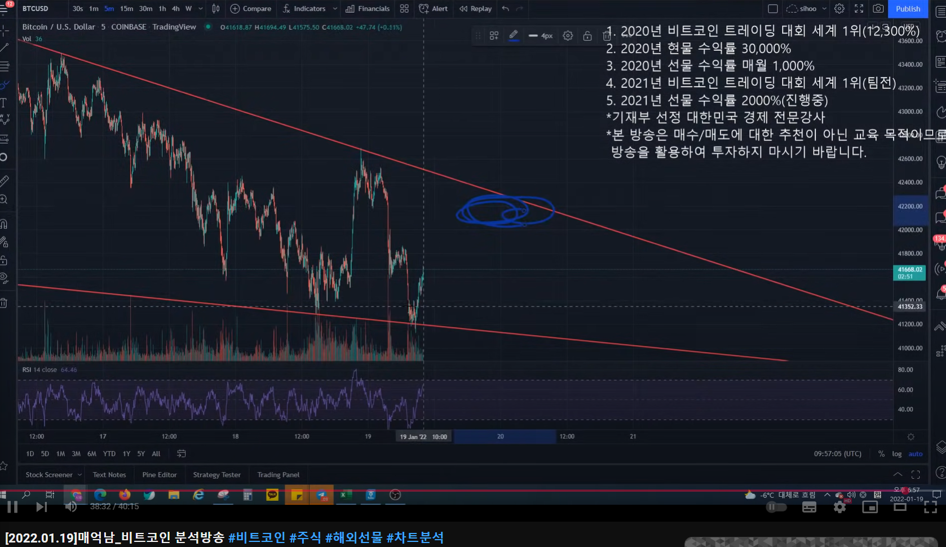Toggle magnet mode in left sidebar

(x=4, y=224)
